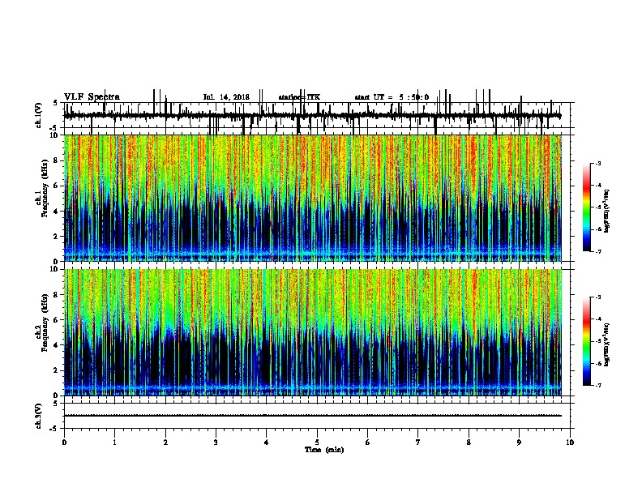Screen dimensions: 642x496
Task: Click the ch.1 frequency axis "8" tick label
Action: tap(57, 160)
